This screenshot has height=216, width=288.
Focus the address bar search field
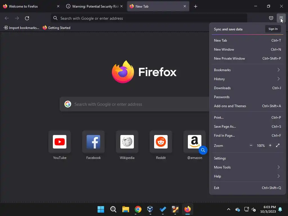tap(149, 18)
